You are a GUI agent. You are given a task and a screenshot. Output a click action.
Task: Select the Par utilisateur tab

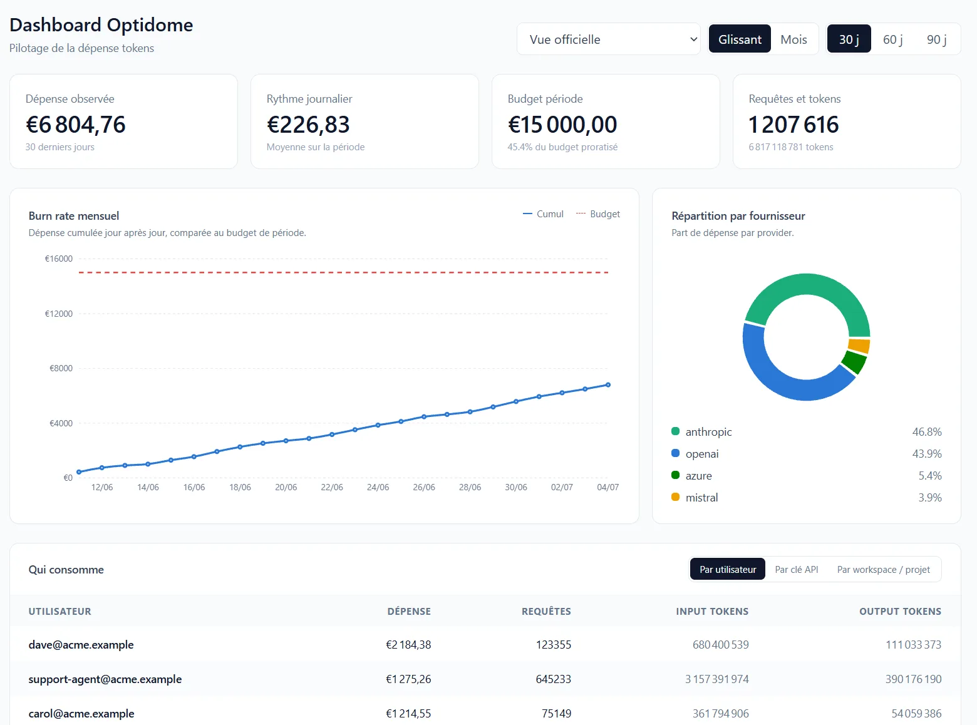pyautogui.click(x=728, y=569)
